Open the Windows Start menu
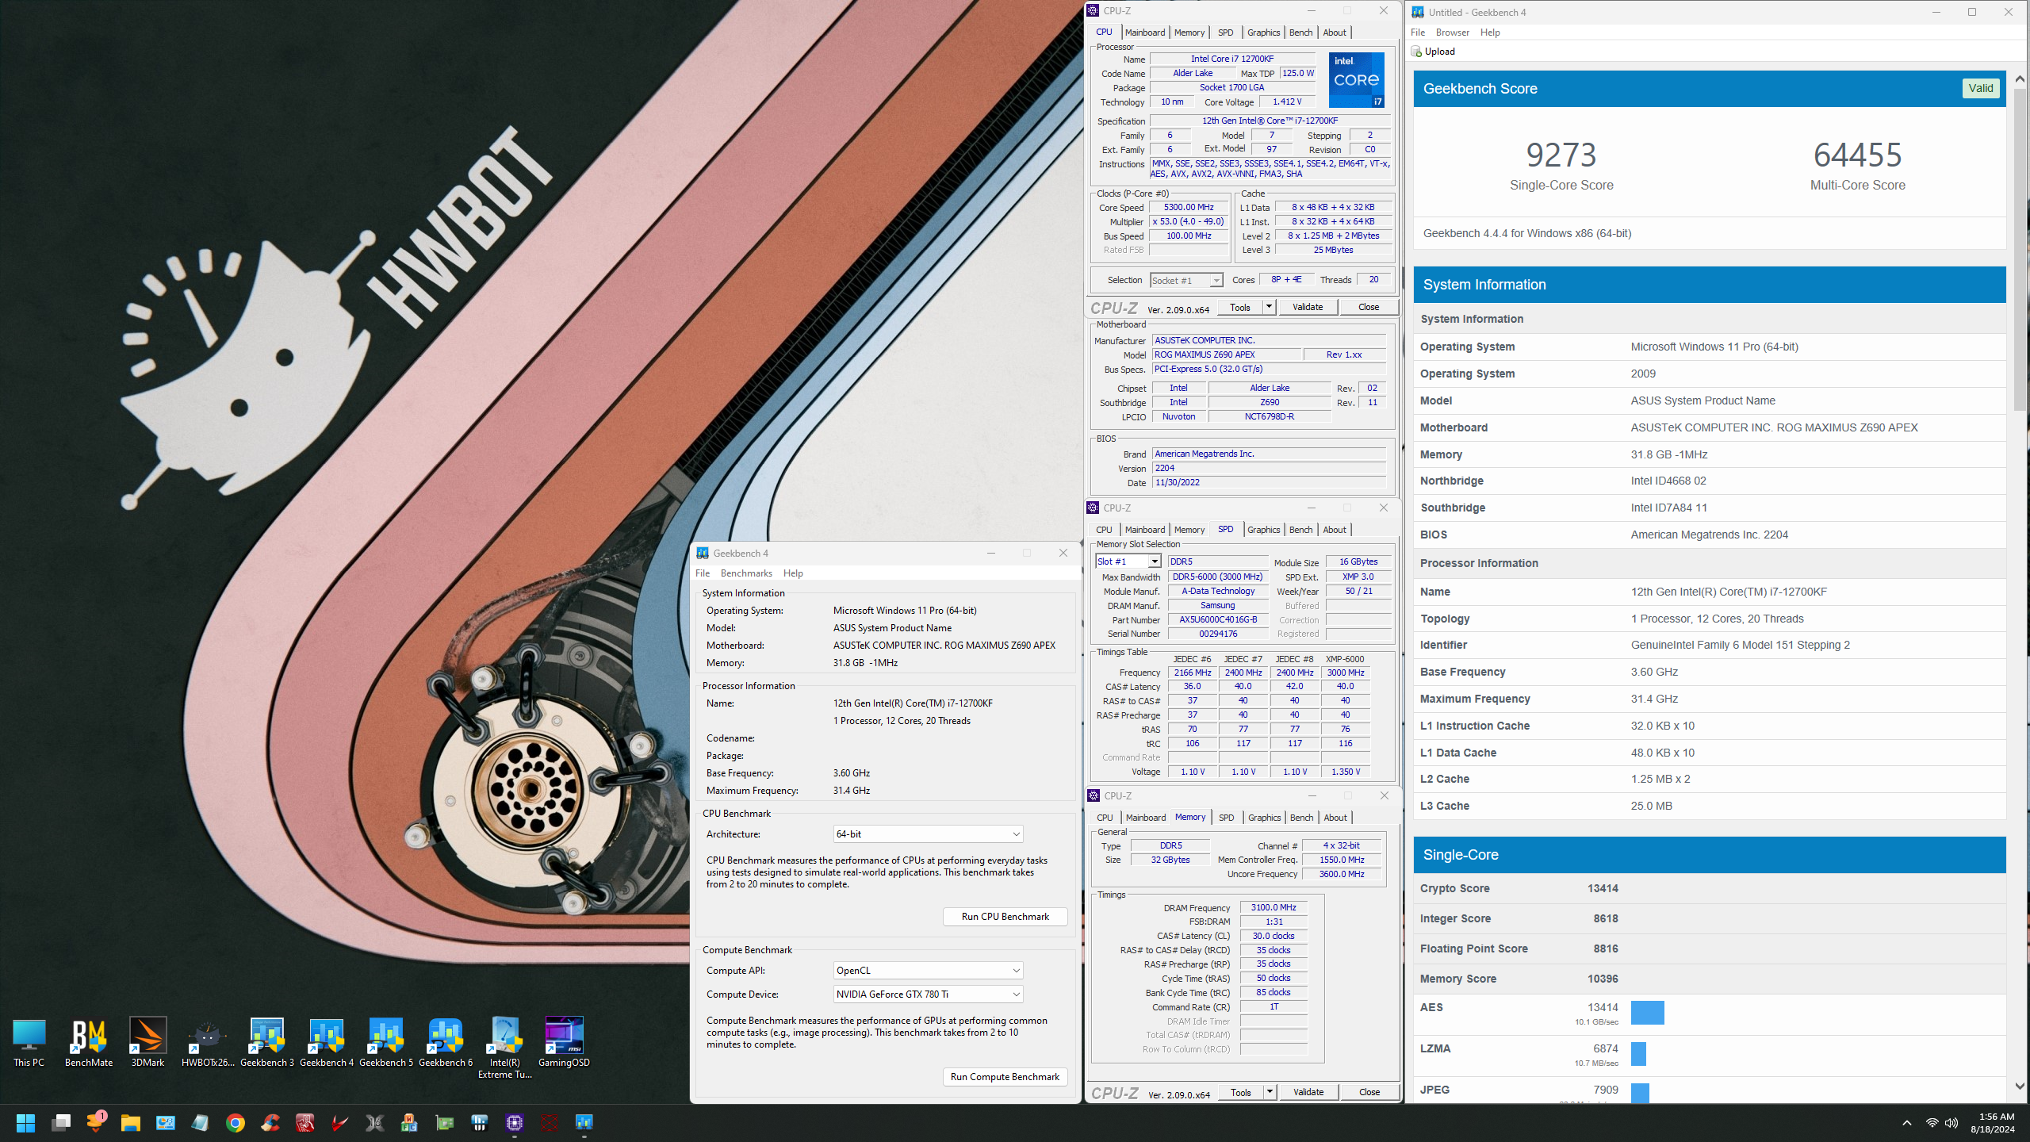 (x=25, y=1123)
